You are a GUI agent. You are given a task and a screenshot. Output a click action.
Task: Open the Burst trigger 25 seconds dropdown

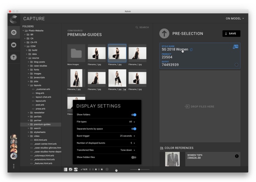pyautogui.click(x=128, y=136)
